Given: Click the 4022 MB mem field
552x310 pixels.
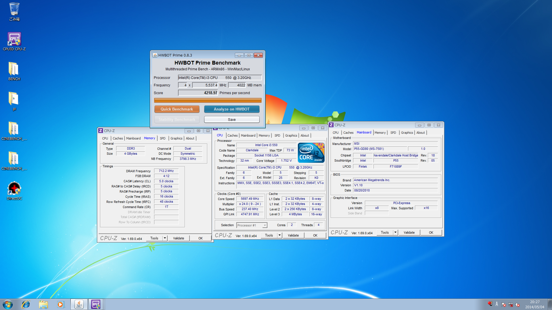Looking at the screenshot, I should click(237, 85).
